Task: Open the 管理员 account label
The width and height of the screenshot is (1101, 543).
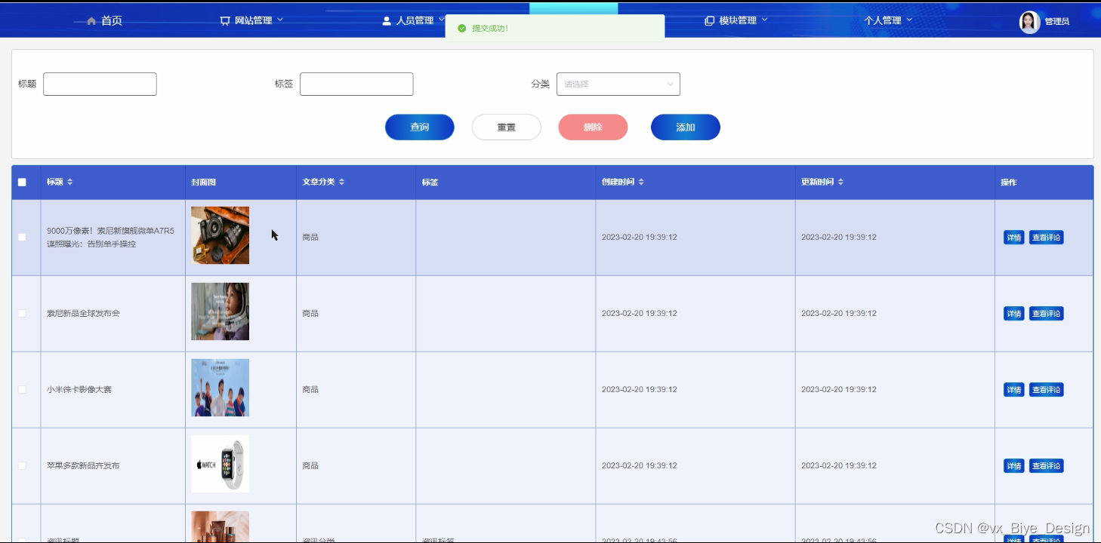Action: (1057, 22)
